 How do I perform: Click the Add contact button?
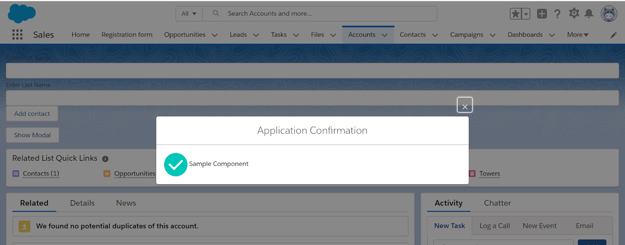pos(32,114)
